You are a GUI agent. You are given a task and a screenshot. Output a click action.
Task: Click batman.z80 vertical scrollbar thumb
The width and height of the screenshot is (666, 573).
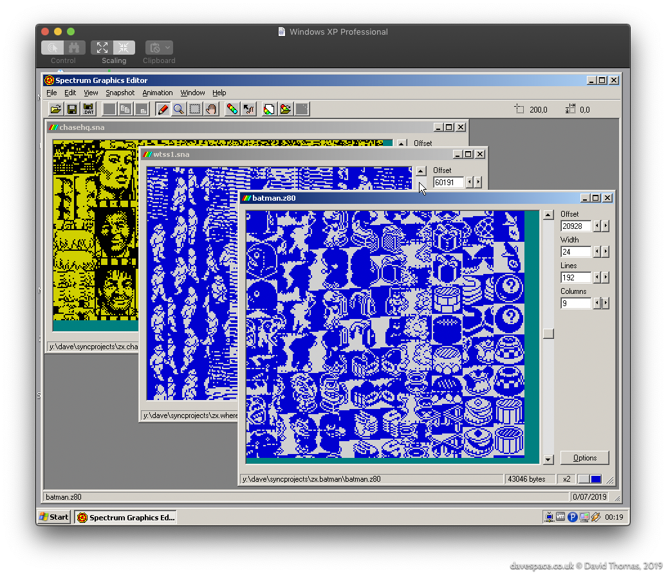tap(548, 334)
